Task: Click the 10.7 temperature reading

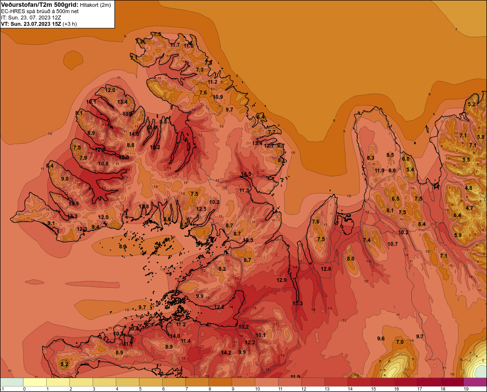Action: (393, 244)
